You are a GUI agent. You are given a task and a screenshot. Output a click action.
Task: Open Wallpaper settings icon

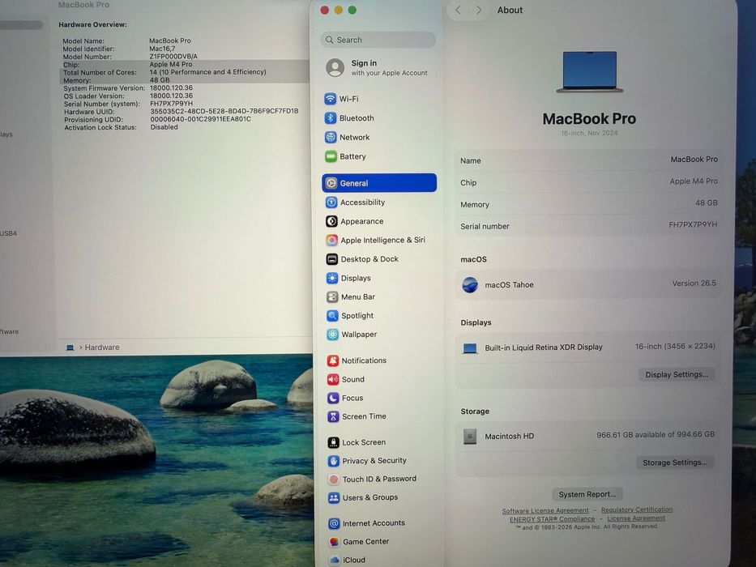click(x=333, y=335)
